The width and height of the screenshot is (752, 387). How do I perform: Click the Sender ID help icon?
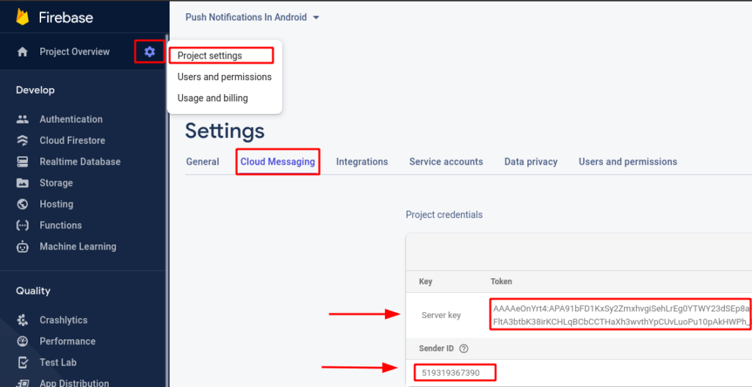pos(463,349)
